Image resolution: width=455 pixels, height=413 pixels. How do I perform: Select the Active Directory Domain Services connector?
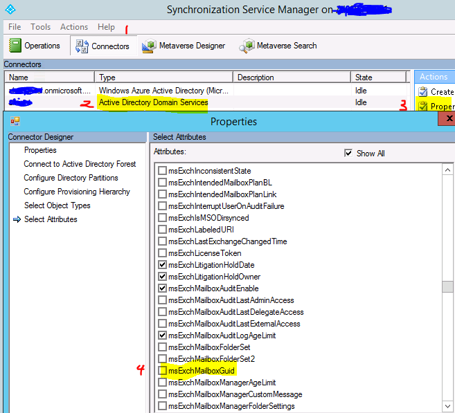(x=153, y=102)
